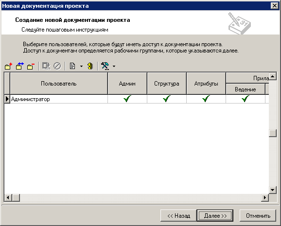The width and height of the screenshot is (281, 226).
Task: Click the crossed-circle disable toolbar icon
Action: point(57,66)
